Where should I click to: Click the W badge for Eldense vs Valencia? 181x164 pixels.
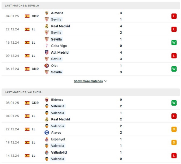tap(174, 103)
